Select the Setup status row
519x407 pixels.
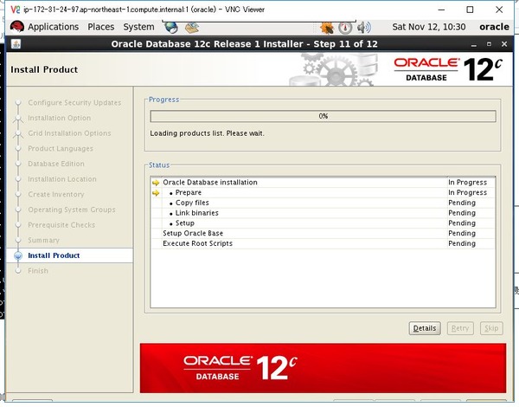point(323,223)
